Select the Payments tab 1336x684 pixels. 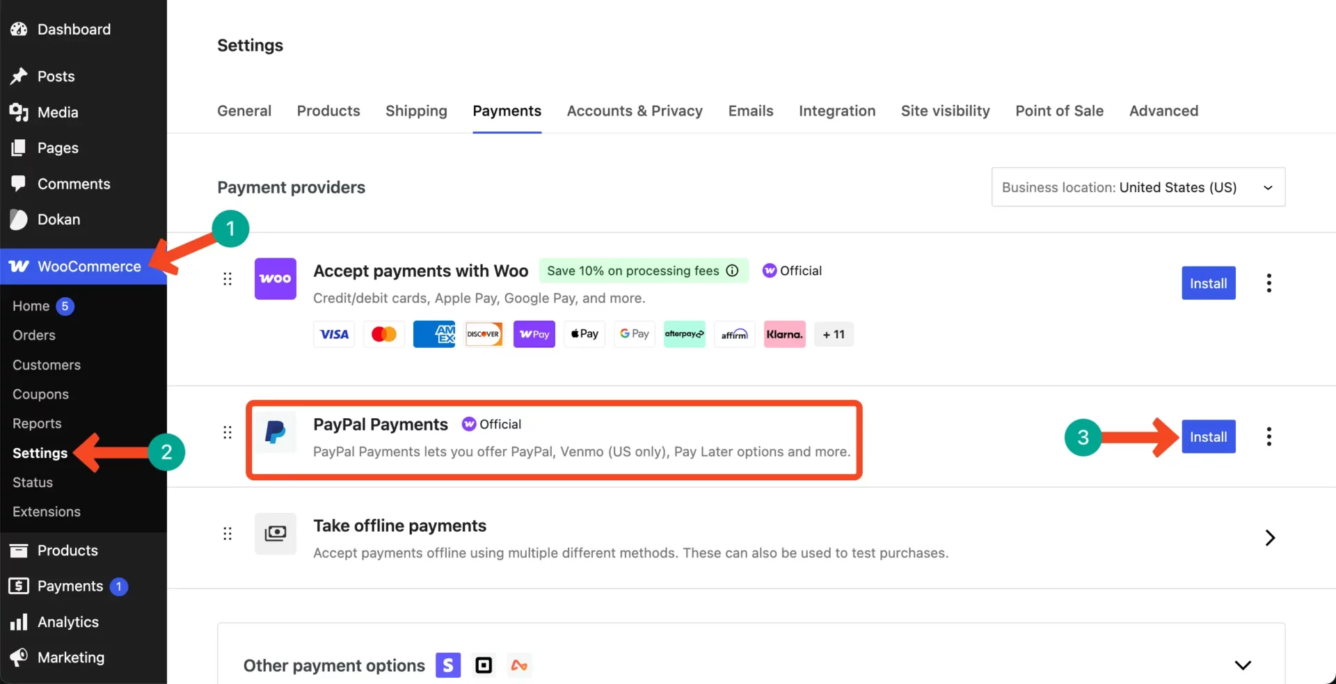click(x=507, y=111)
